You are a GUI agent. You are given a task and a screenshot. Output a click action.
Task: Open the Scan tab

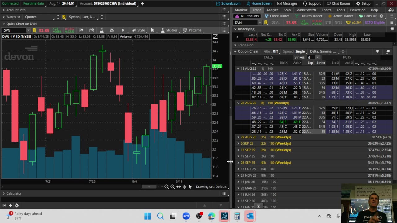[287, 10]
